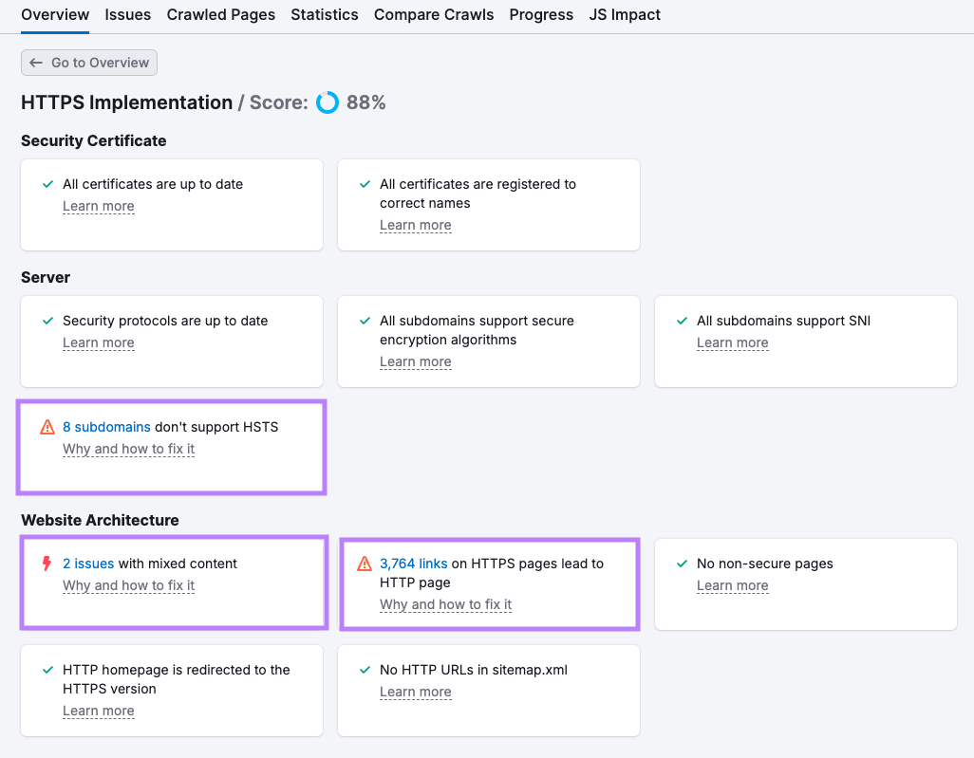Click the warning triangle icon next to HSTS issue

click(47, 427)
